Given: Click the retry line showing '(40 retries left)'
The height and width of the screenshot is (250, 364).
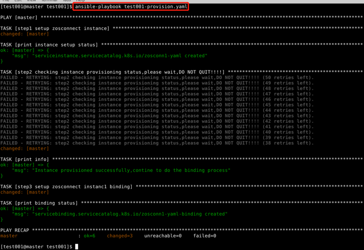Looking at the screenshot, I should (x=157, y=132).
